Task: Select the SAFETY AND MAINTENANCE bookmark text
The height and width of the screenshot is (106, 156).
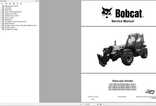Action: coord(13,12)
